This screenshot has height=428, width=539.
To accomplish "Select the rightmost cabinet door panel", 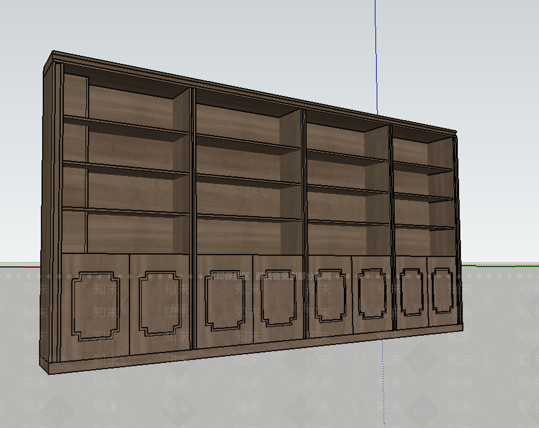I will [x=442, y=292].
